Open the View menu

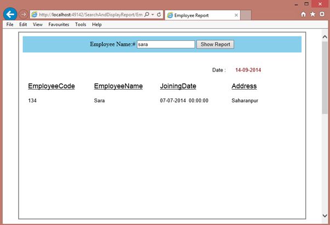tap(38, 25)
